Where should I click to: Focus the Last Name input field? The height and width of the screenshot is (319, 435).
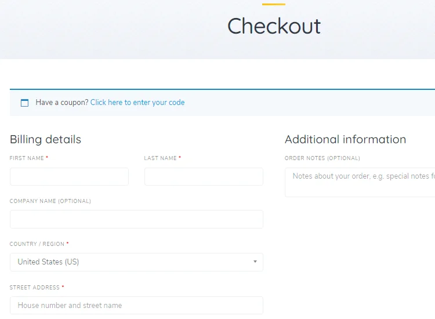(x=204, y=176)
